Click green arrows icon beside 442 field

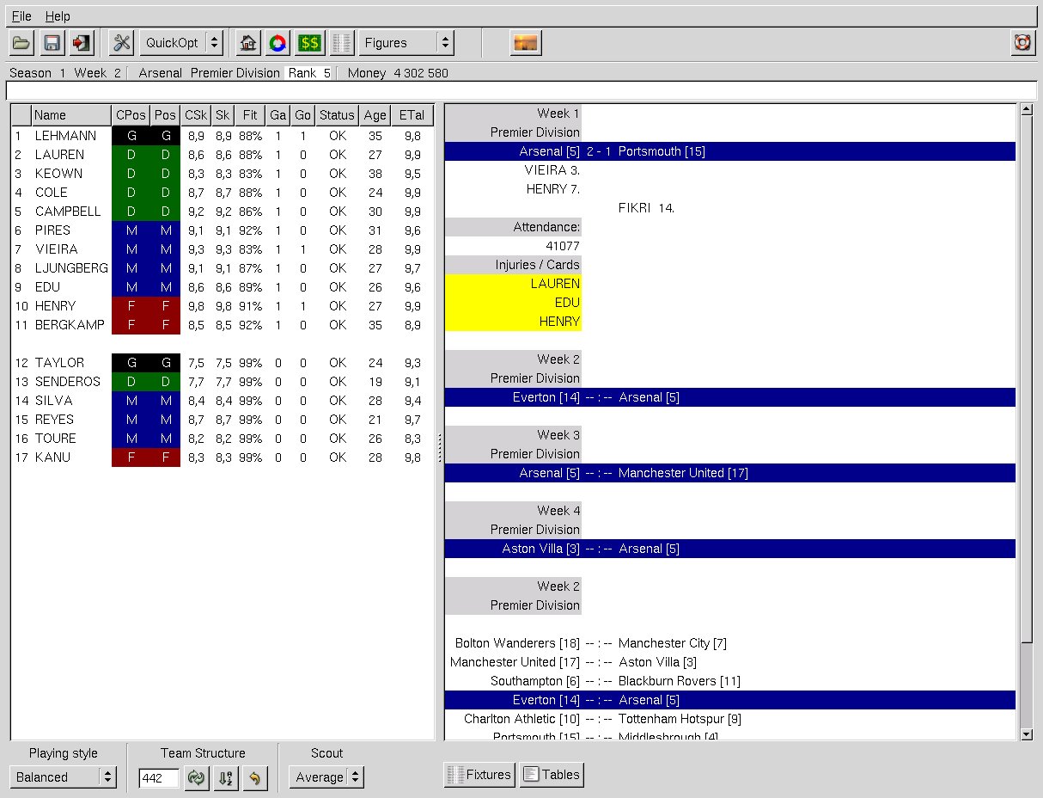198,777
